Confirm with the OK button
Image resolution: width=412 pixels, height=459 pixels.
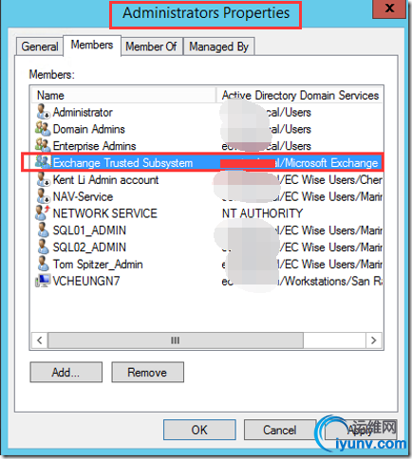pyautogui.click(x=199, y=430)
